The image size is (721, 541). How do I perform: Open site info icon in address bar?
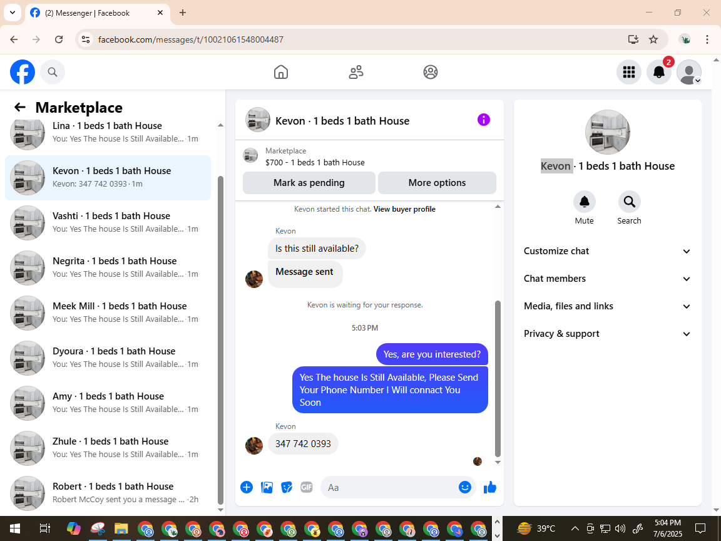(86, 39)
